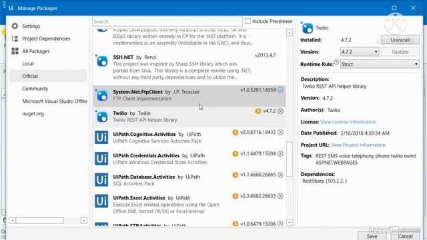Viewport: 427px width, 240px height.
Task: Click the orange clock icon beside v1.1.6660.26865
Action: coord(236,175)
